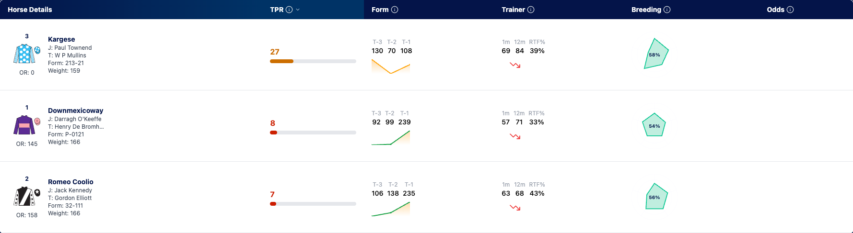
Task: Open the Kargese horse name link
Action: click(x=61, y=39)
